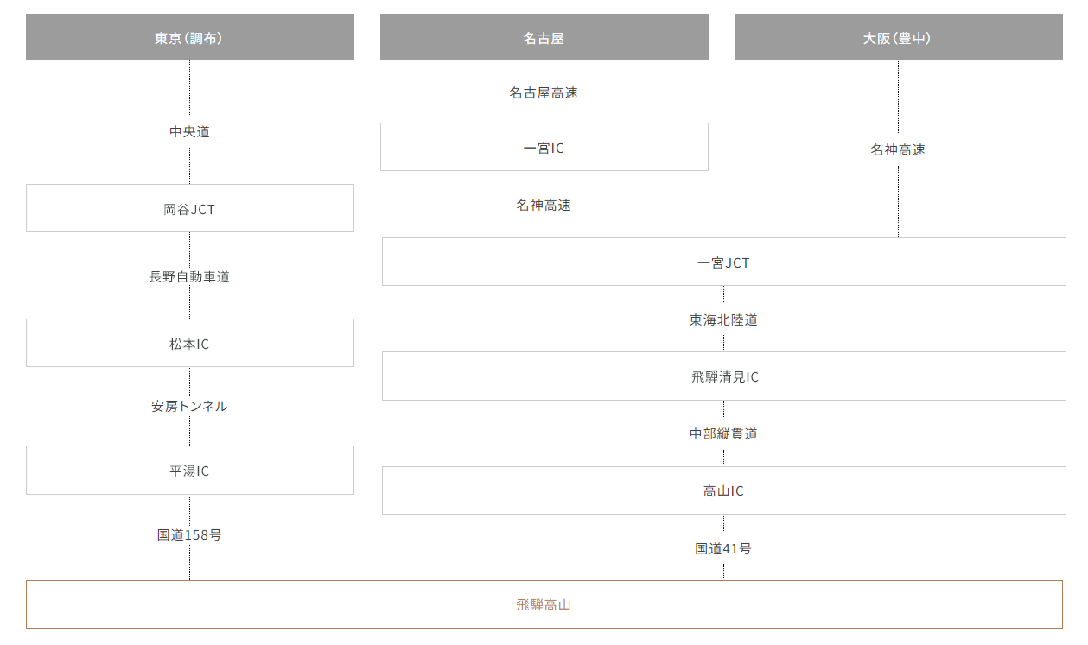Click 名神高速 label below the 大阪 header
The image size is (1088, 645).
tap(898, 149)
